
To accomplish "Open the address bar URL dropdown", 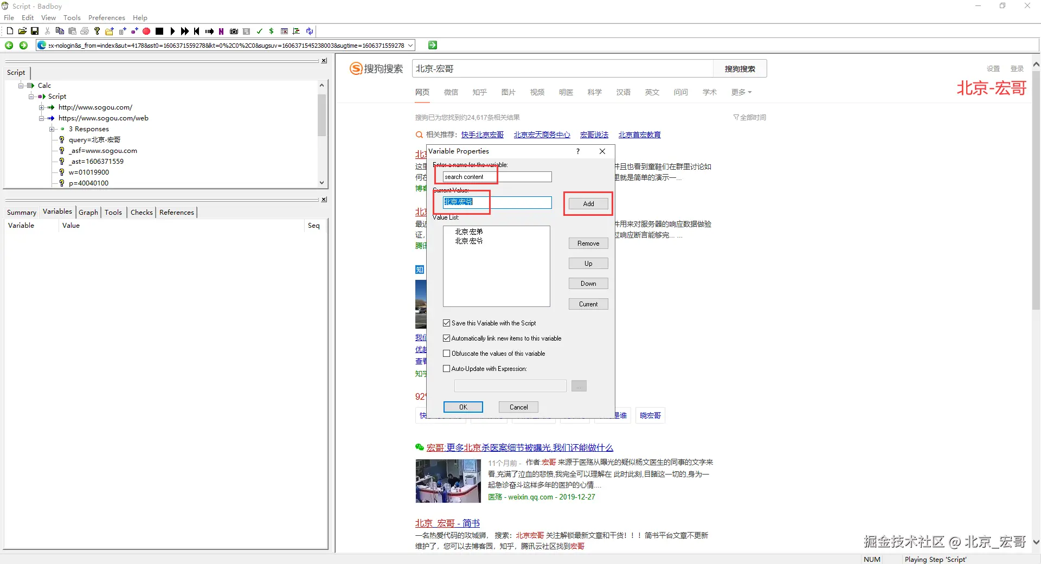I will pos(410,46).
